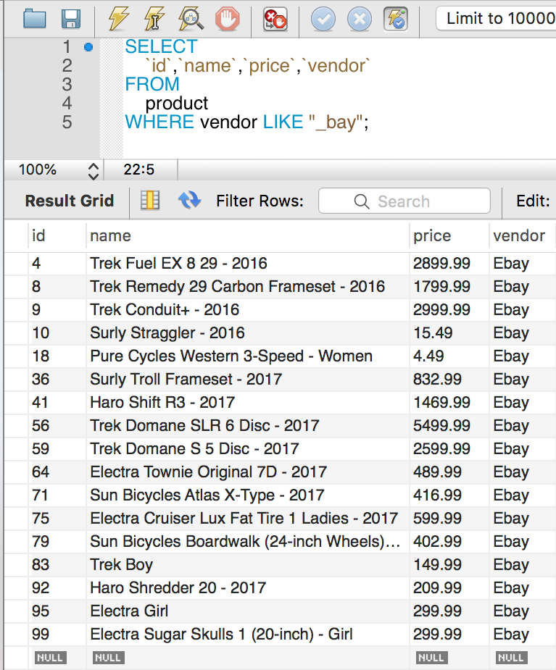
Task: Stop query execution hand icon
Action: click(227, 19)
